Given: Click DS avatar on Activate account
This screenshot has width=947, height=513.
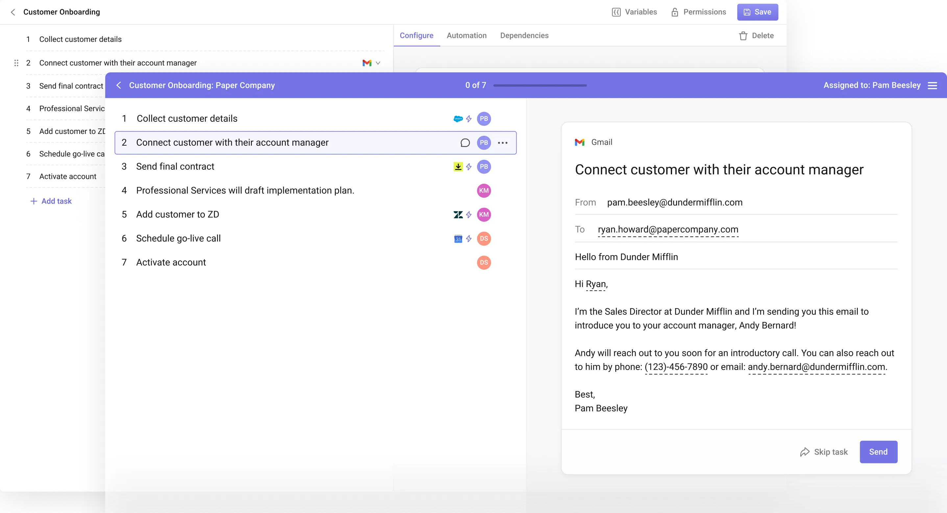Looking at the screenshot, I should (x=484, y=262).
